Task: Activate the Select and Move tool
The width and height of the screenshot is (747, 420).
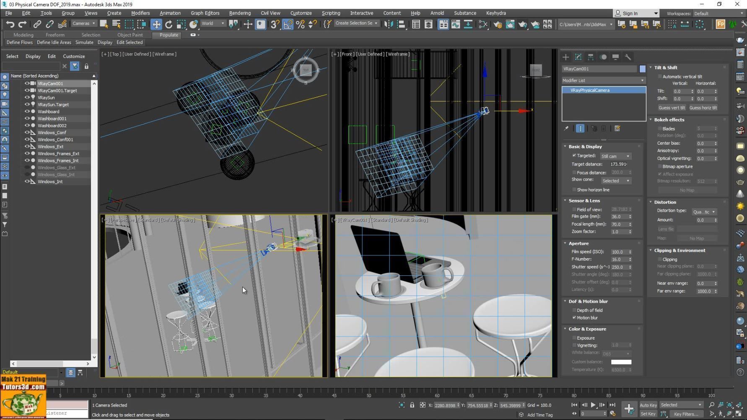Action: [156, 24]
